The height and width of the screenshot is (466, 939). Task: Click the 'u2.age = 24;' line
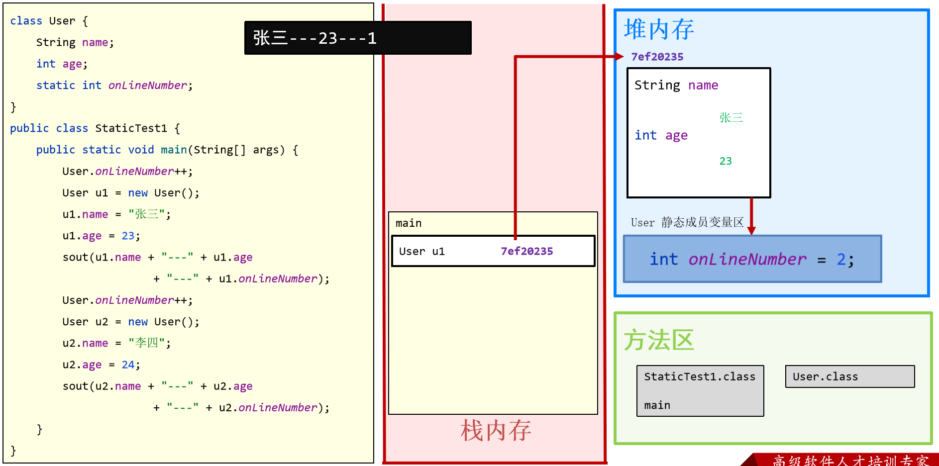click(x=102, y=365)
